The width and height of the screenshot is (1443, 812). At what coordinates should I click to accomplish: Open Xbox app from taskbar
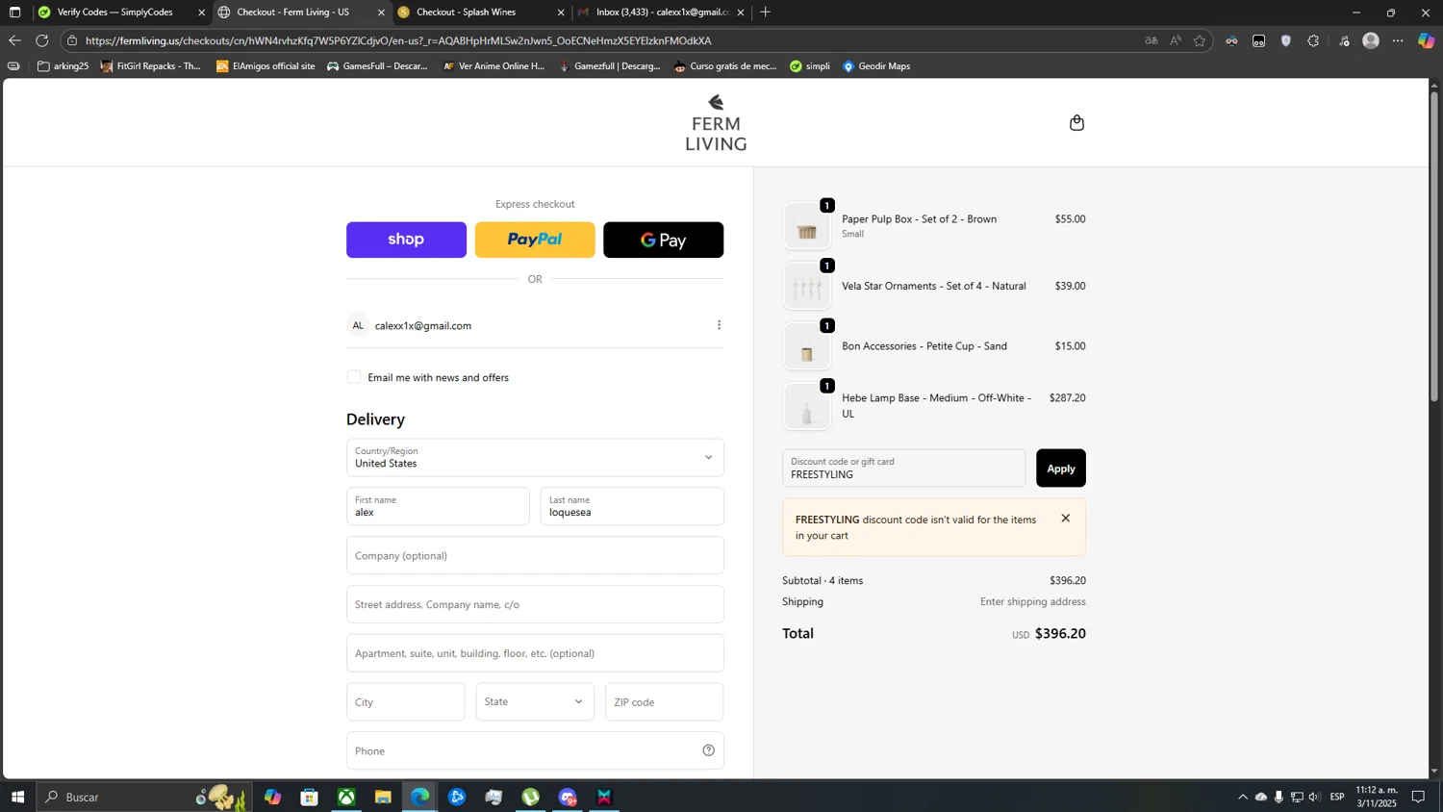[346, 797]
